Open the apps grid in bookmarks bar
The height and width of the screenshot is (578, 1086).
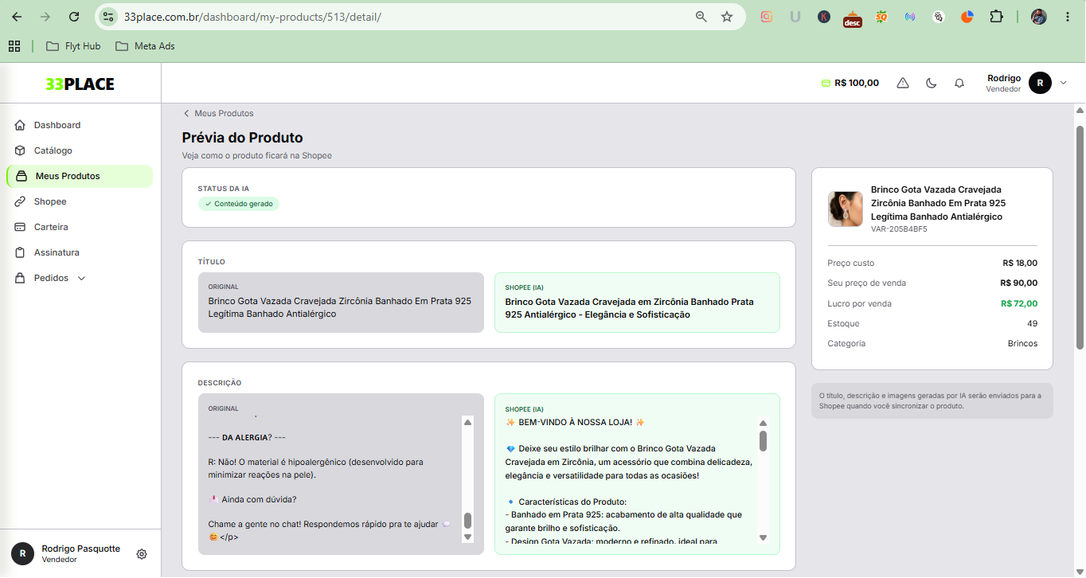coord(14,46)
